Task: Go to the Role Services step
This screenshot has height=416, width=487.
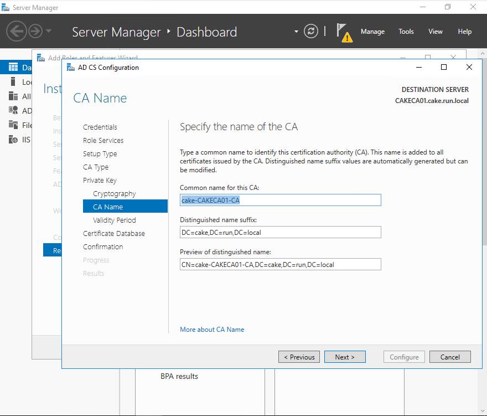Action: 103,140
